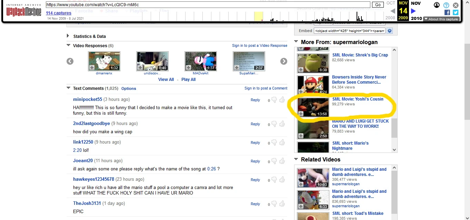Click the Wayback URL input field

click(x=208, y=5)
